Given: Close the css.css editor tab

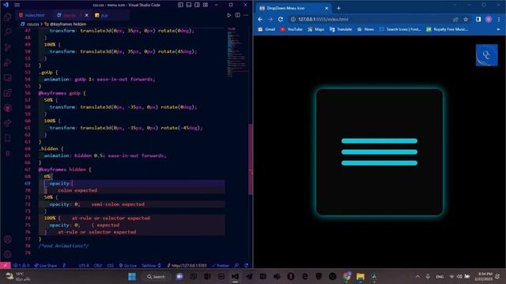Looking at the screenshot, I should point(86,15).
